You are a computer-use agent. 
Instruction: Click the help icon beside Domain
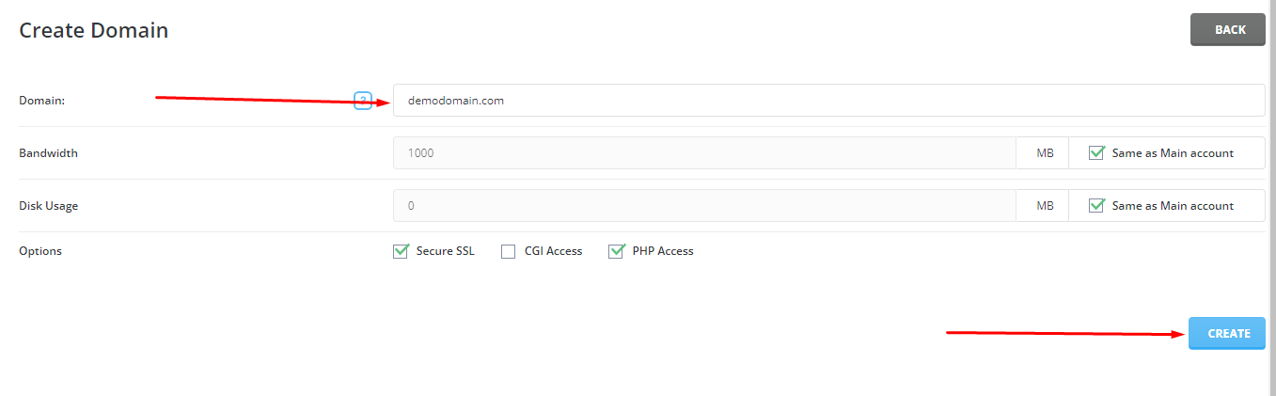tap(363, 100)
